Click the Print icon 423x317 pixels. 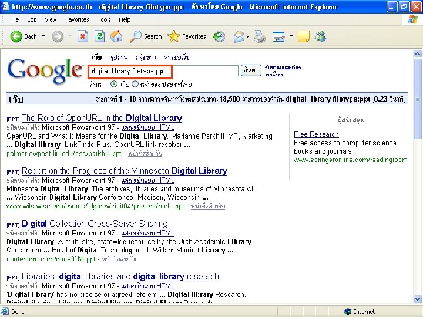(x=260, y=36)
